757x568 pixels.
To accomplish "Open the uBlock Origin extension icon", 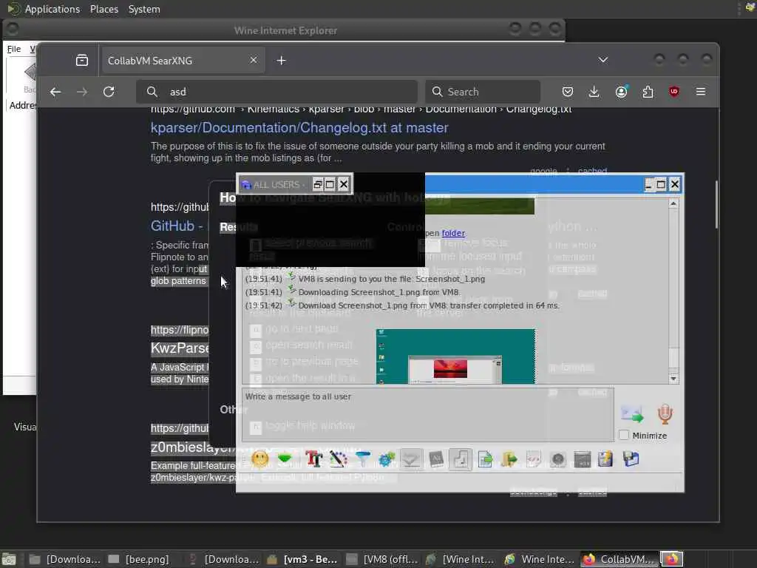I will coord(674,92).
